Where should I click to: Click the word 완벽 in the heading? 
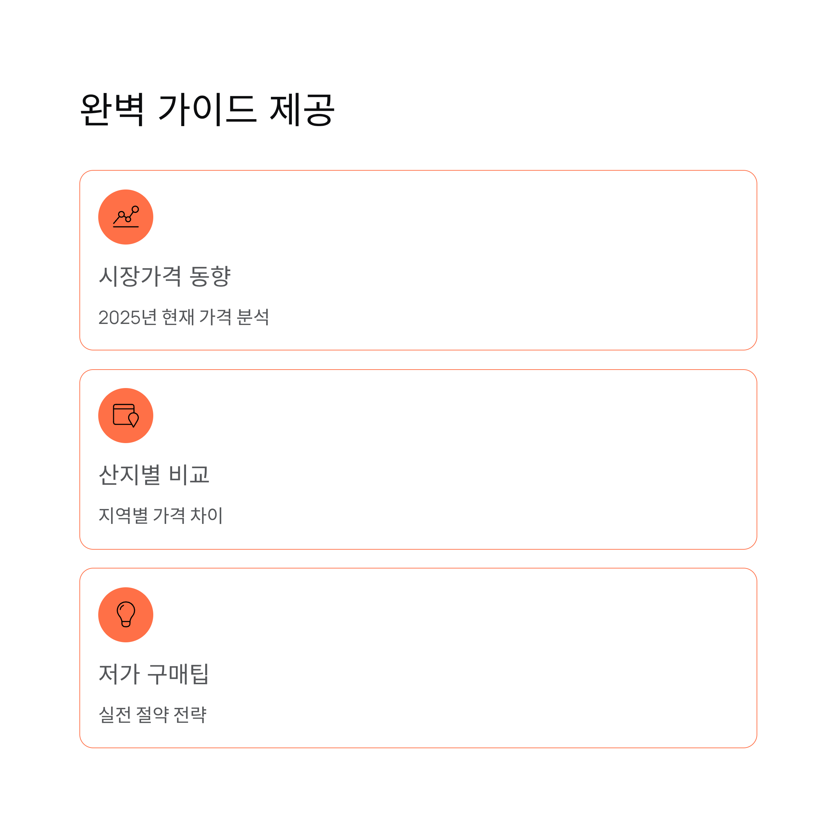(113, 109)
